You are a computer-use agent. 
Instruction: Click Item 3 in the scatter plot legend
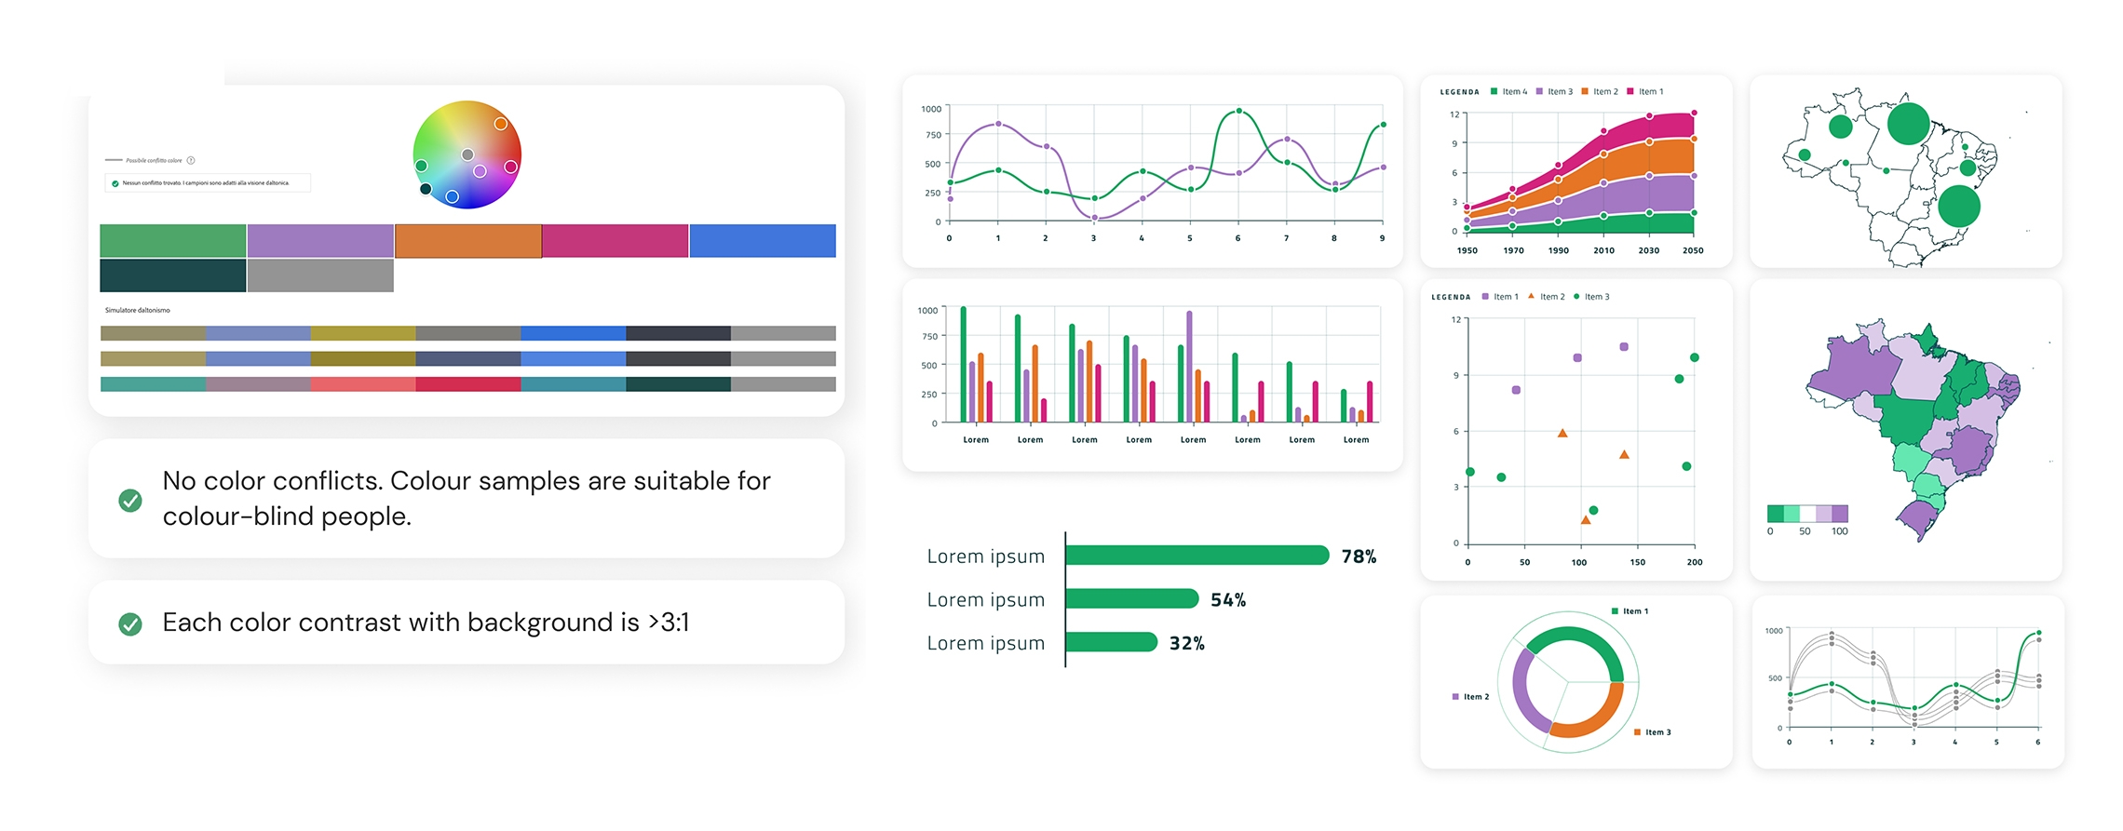[1591, 297]
